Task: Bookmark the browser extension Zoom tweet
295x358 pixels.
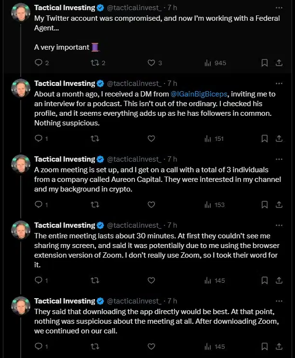Action: tap(265, 280)
